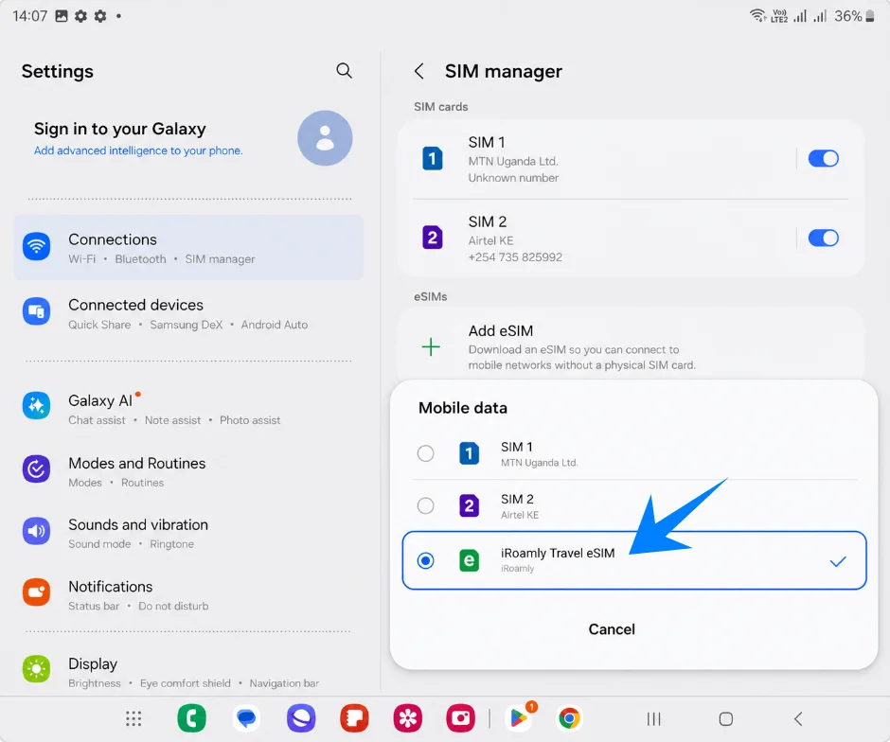Tap SIM 2 icon in Mobile data dialog
This screenshot has width=890, height=742.
(x=469, y=505)
